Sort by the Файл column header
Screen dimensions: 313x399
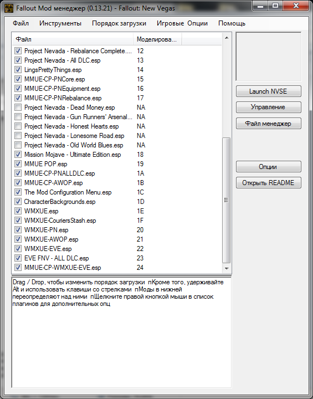click(x=73, y=39)
